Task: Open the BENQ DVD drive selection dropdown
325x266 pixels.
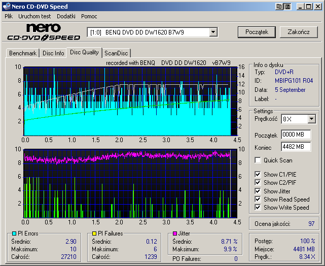Action: click(x=213, y=32)
